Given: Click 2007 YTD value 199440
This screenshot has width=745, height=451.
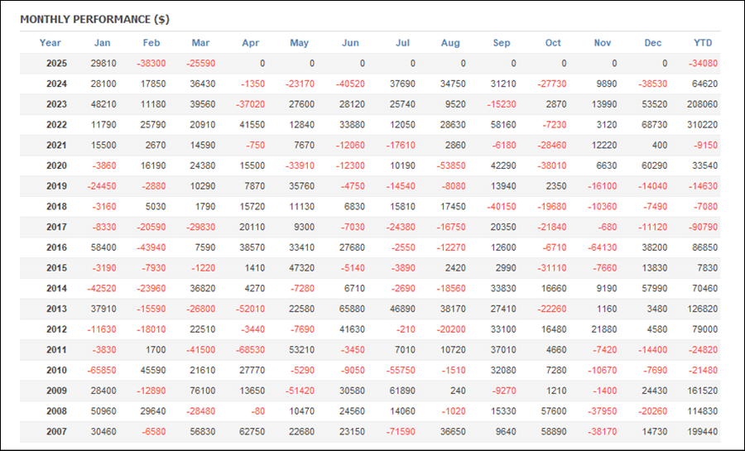Looking at the screenshot, I should click(x=702, y=431).
